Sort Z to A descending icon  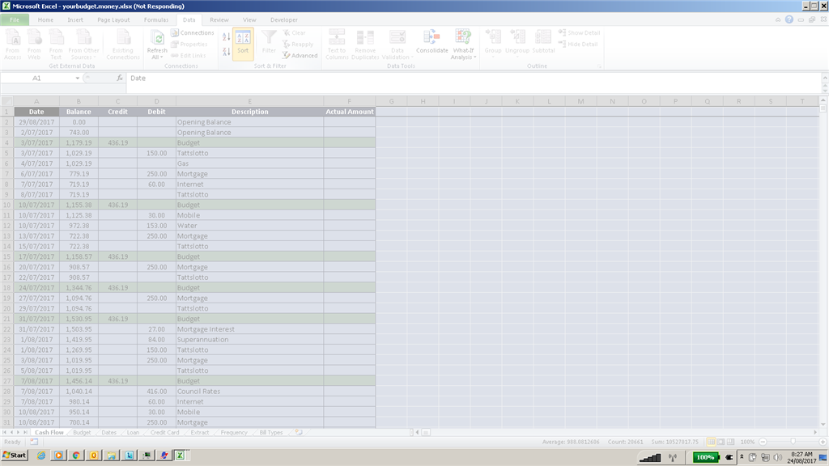pos(227,52)
